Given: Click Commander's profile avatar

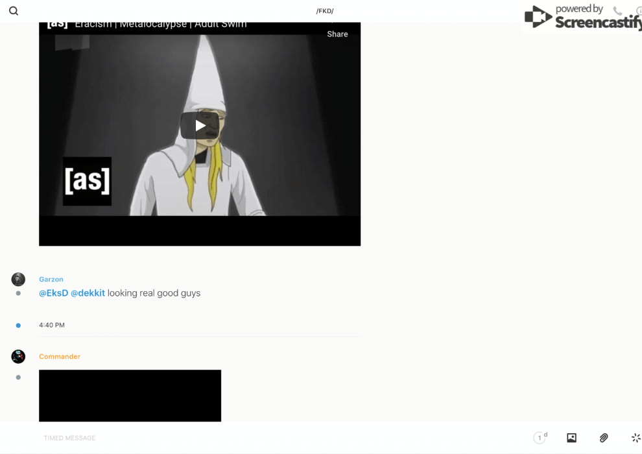Looking at the screenshot, I should click(x=18, y=357).
